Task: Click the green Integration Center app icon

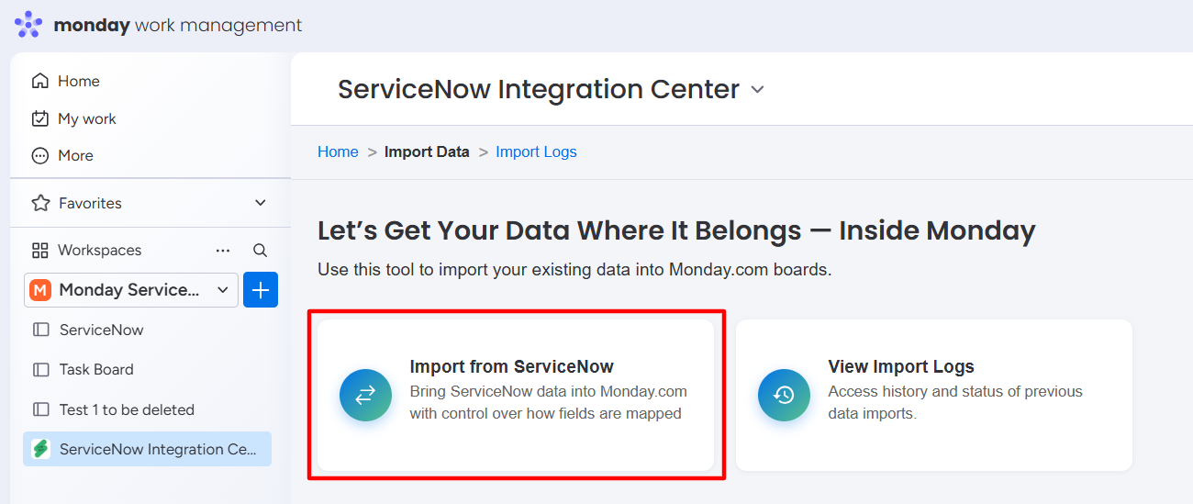Action: pos(40,449)
